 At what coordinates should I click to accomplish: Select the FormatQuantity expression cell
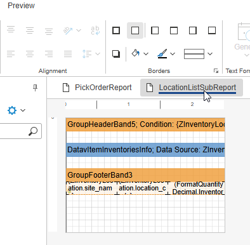tap(197, 188)
